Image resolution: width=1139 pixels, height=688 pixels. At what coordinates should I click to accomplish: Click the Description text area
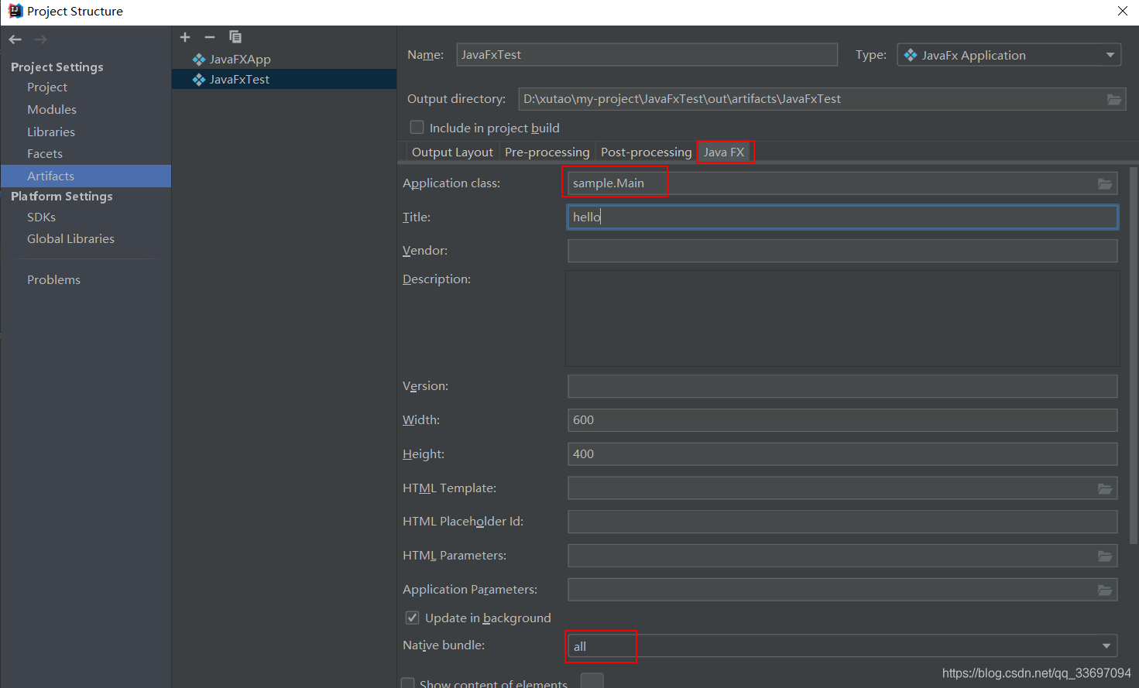pos(842,318)
